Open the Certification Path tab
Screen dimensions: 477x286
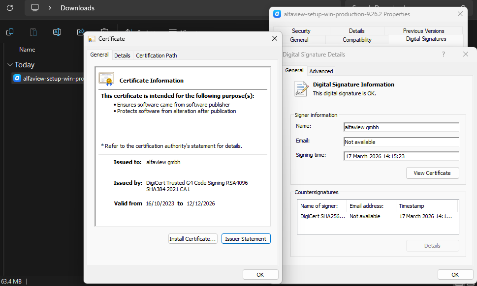(x=156, y=56)
